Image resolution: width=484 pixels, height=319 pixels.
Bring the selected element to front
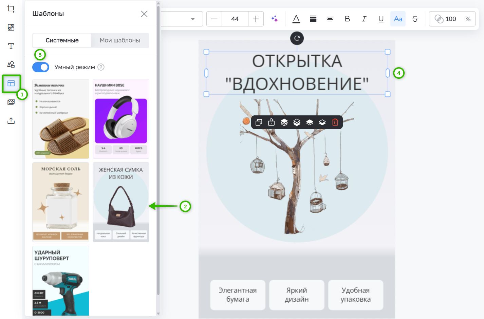tap(284, 122)
